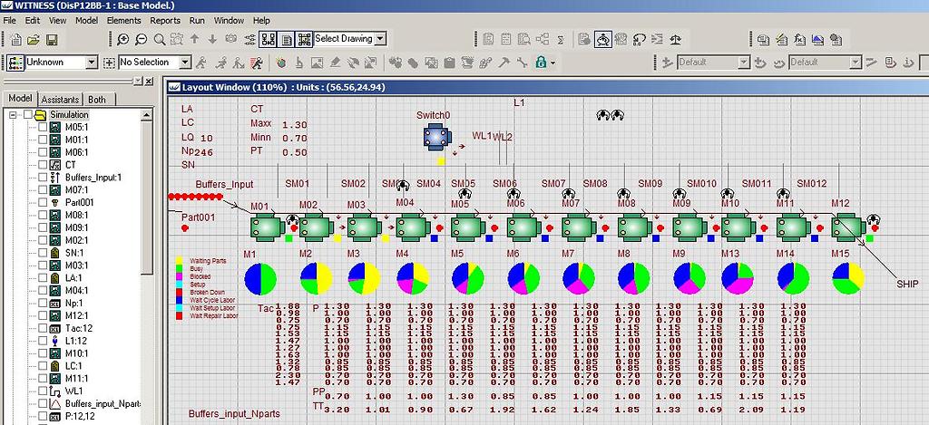Click the green padlock icon
The height and width of the screenshot is (425, 929).
point(541,63)
